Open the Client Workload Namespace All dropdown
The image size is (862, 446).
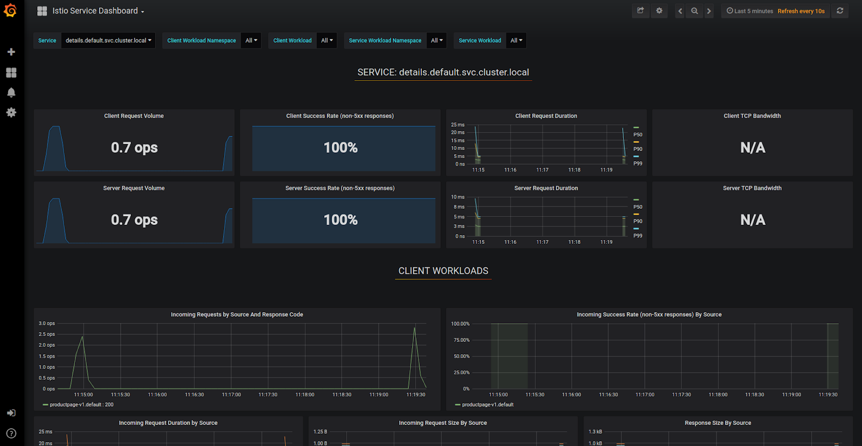click(251, 40)
